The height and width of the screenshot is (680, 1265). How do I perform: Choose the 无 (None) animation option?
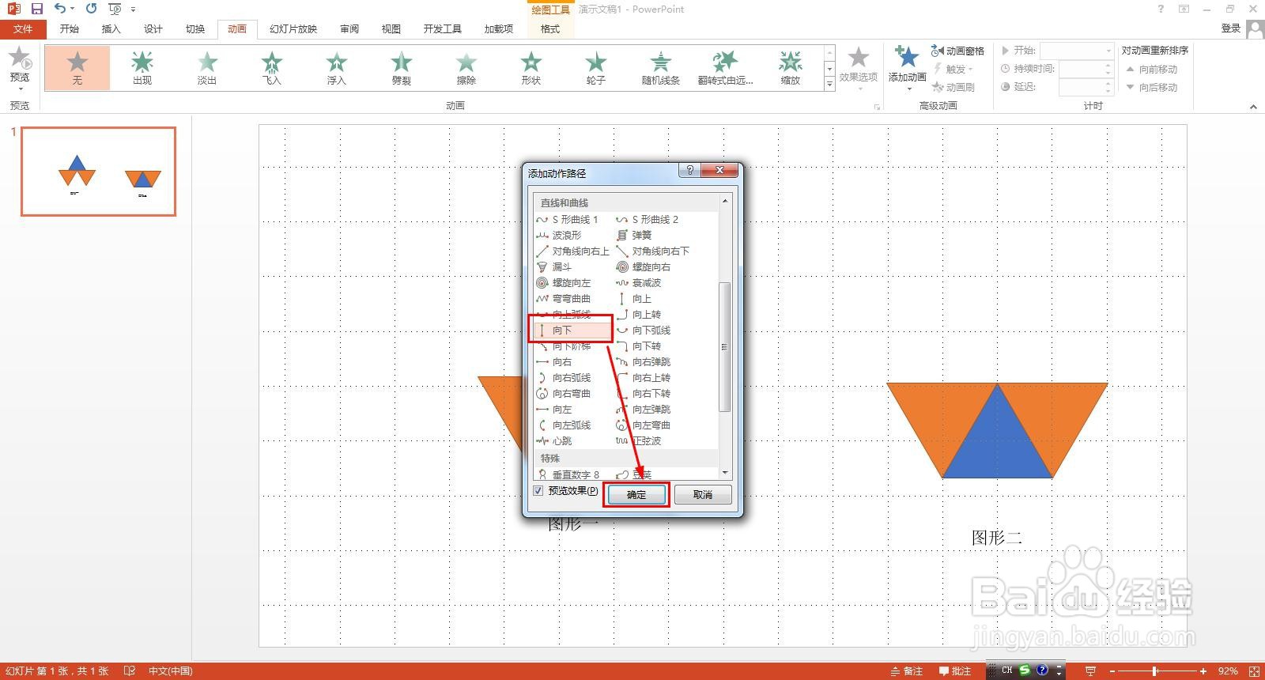pos(77,68)
